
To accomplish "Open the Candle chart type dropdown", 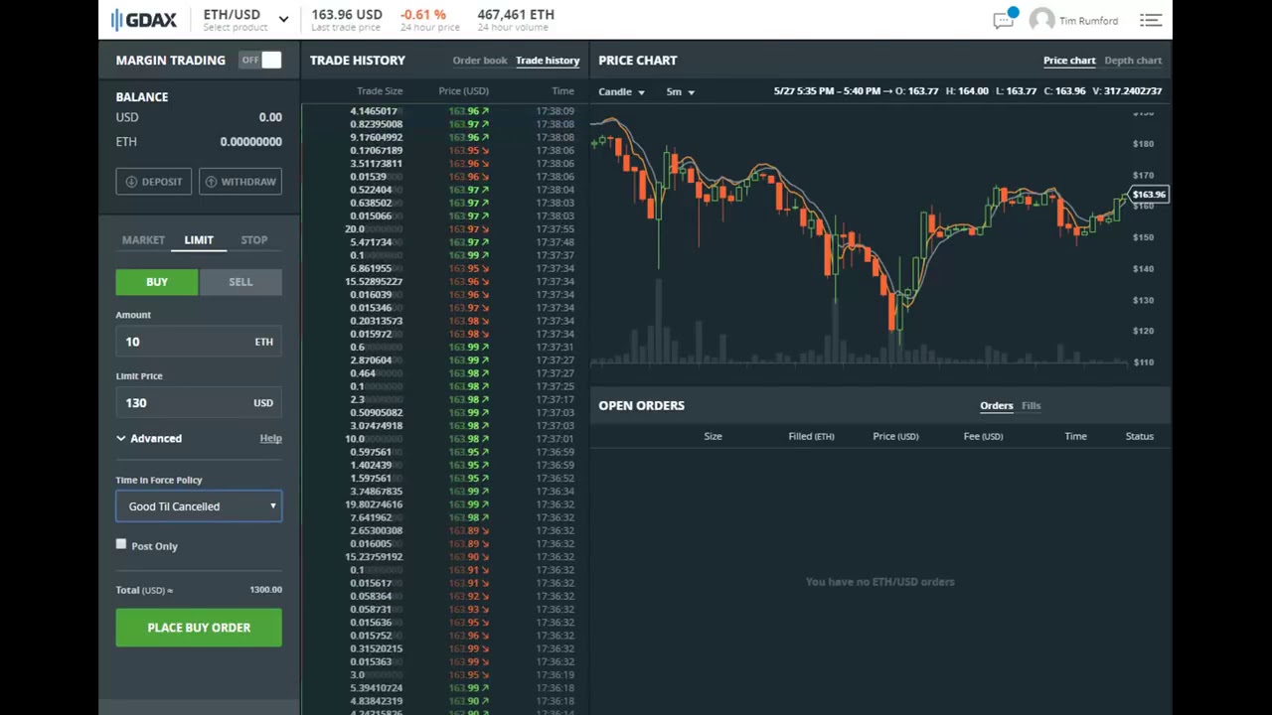I will [x=621, y=91].
